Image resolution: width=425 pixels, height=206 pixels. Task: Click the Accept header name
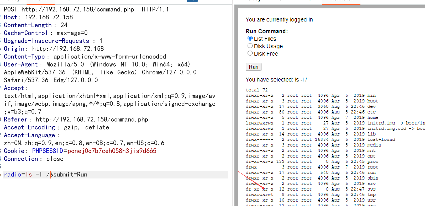[14, 88]
